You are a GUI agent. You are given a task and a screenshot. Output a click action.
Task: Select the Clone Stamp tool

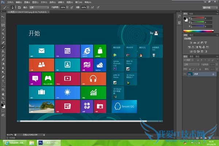pos(3,51)
